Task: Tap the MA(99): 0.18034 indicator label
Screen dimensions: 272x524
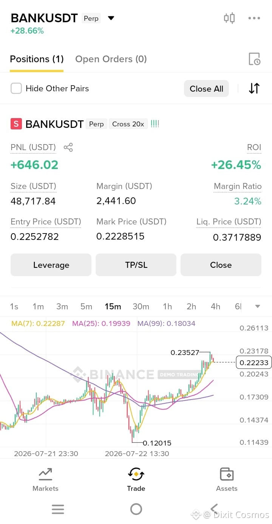Action: (x=166, y=323)
